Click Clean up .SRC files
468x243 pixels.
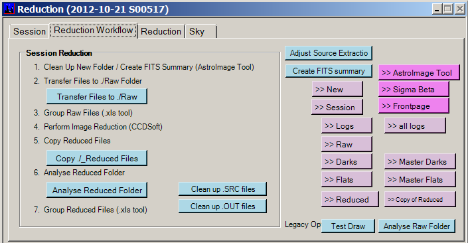coord(222,189)
